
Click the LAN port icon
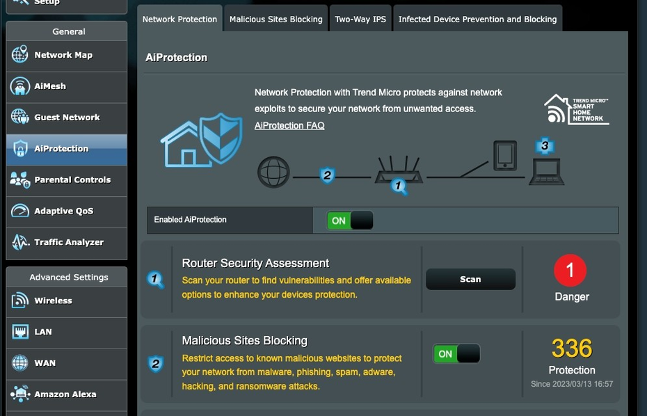20,332
